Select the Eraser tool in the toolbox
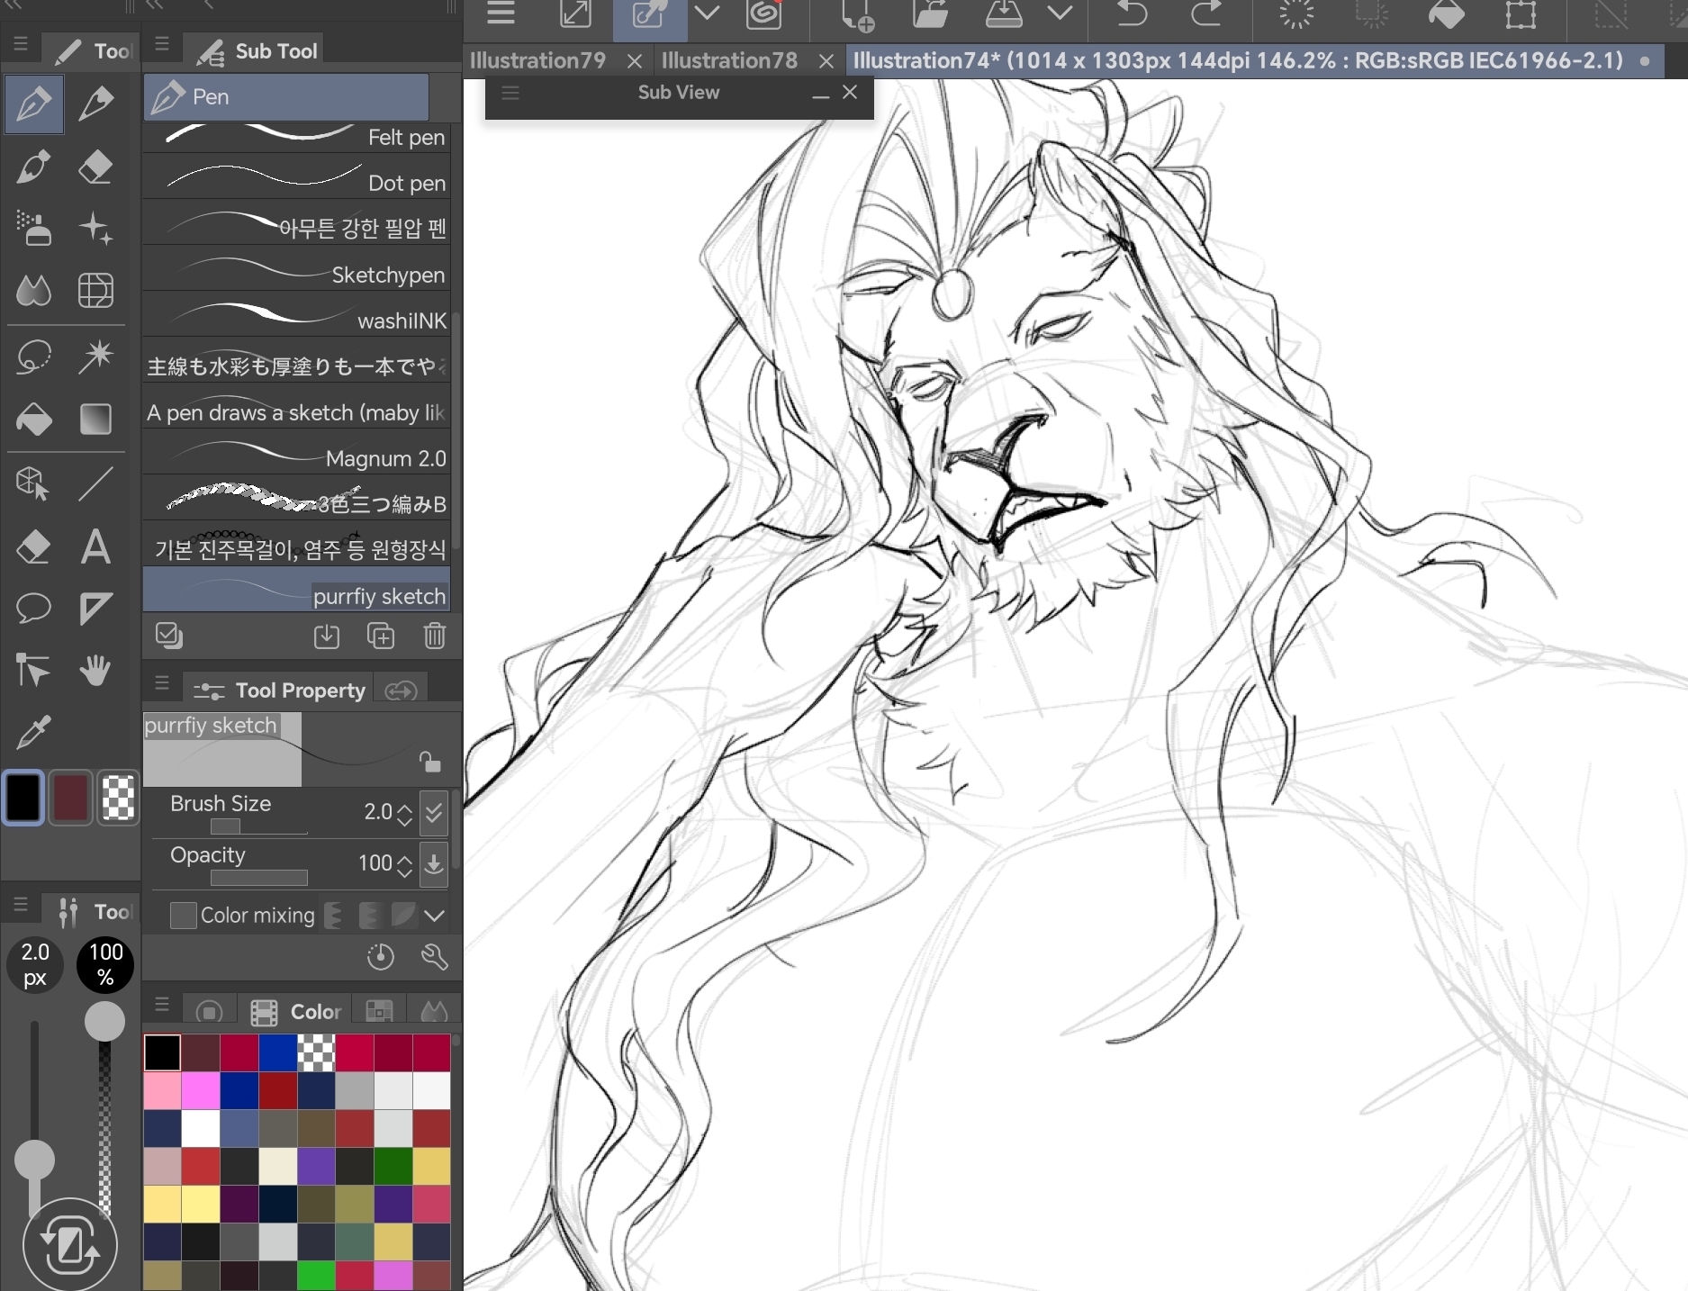Viewport: 1688px width, 1291px height. (95, 167)
